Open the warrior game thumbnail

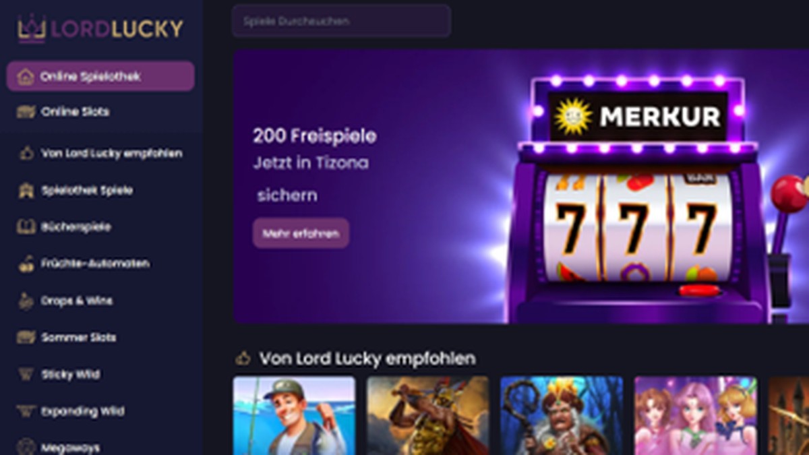[x=428, y=416]
